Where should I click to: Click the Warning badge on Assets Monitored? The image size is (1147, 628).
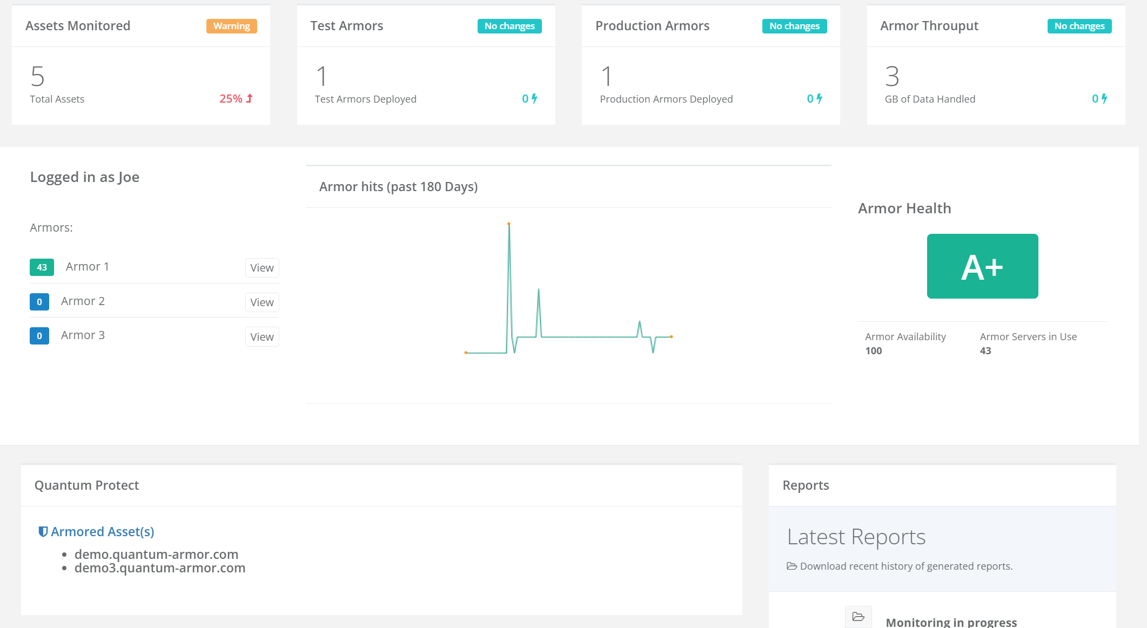point(231,26)
